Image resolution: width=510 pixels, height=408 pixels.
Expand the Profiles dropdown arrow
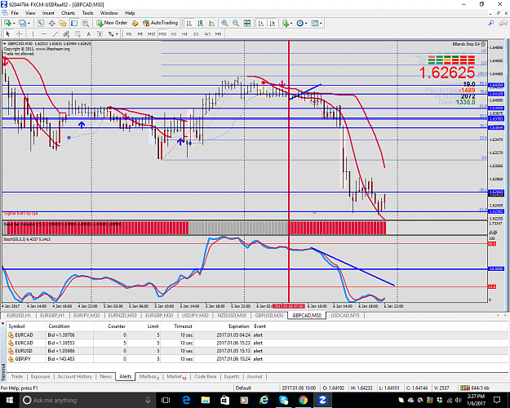tap(29, 23)
